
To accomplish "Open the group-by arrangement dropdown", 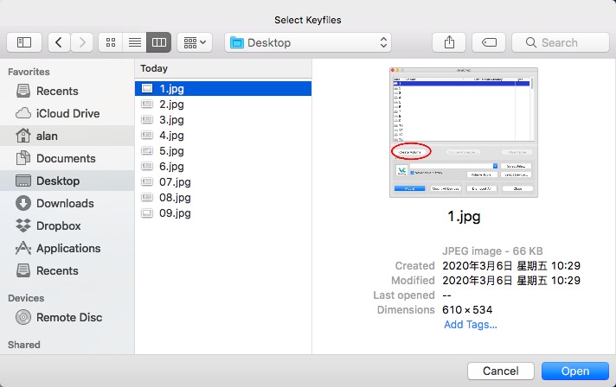I will 194,42.
